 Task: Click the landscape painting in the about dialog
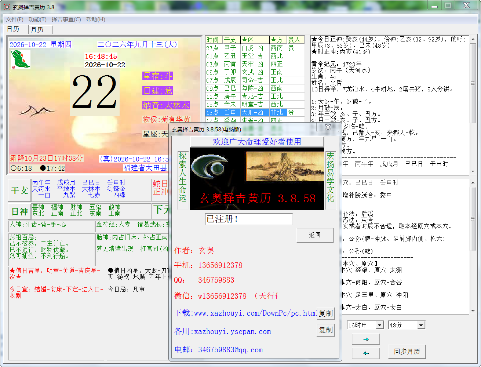coord(284,167)
